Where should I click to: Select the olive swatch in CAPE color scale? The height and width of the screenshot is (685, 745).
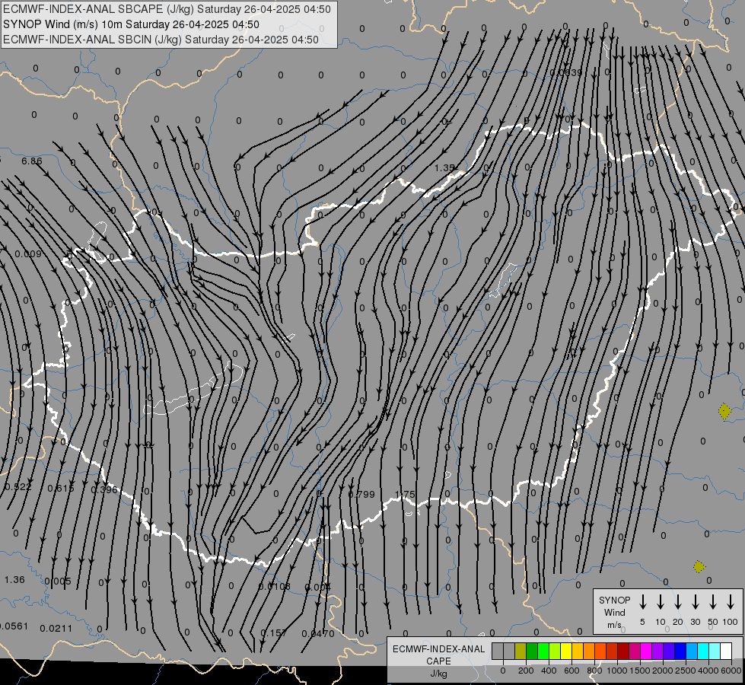tap(521, 651)
